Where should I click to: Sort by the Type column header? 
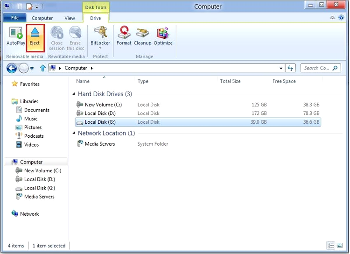[x=143, y=81]
